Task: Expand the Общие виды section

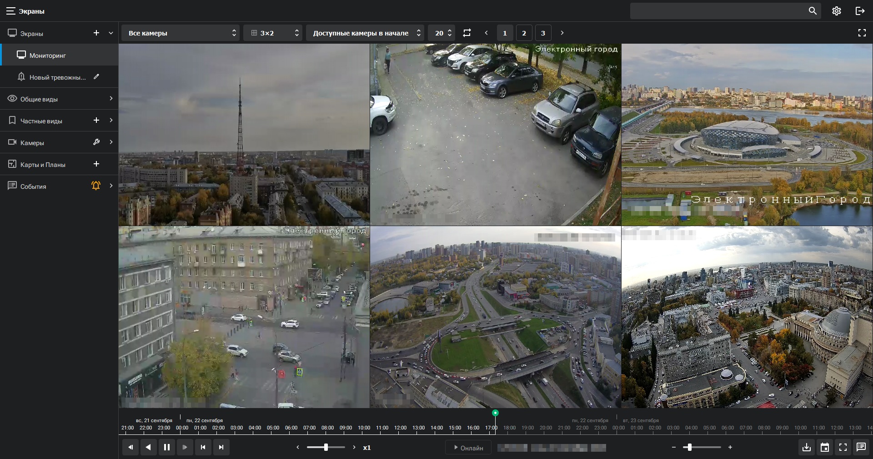Action: (111, 99)
